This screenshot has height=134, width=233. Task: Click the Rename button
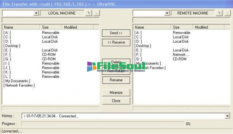tap(116, 80)
